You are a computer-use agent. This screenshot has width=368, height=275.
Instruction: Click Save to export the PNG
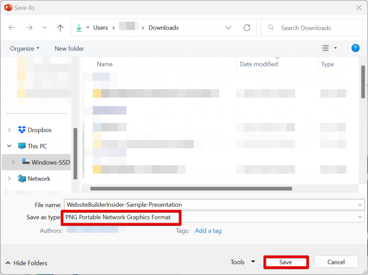click(x=286, y=262)
